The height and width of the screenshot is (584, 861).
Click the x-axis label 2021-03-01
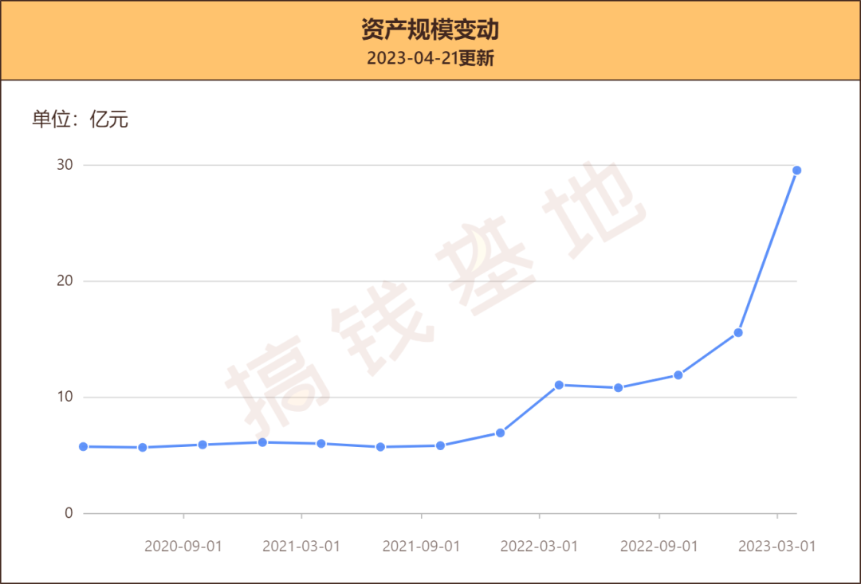(x=301, y=547)
